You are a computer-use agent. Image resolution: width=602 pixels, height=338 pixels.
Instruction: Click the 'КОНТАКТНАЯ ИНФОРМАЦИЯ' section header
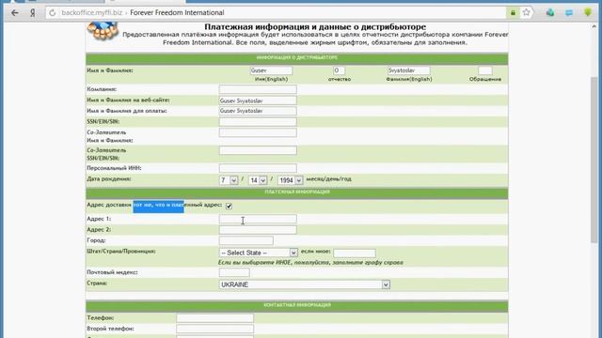tap(297, 305)
